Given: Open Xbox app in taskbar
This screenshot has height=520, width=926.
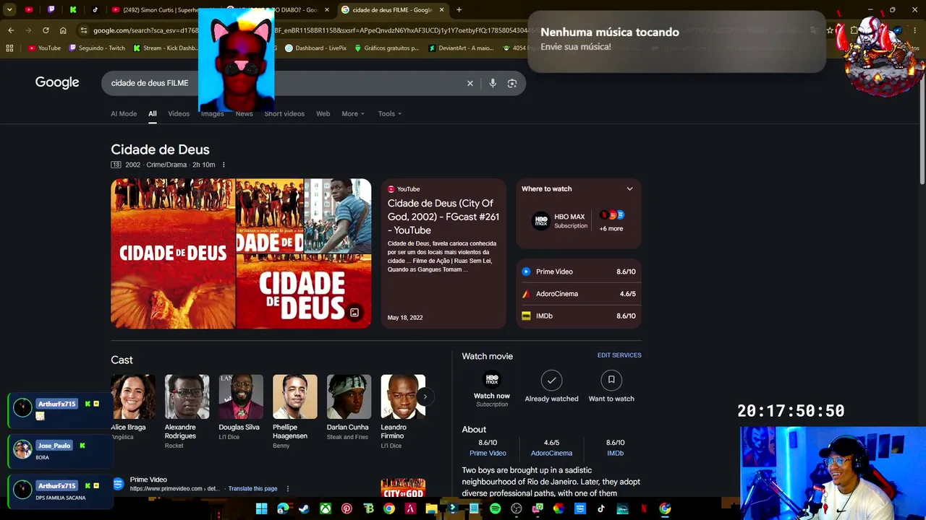Looking at the screenshot, I should point(326,508).
